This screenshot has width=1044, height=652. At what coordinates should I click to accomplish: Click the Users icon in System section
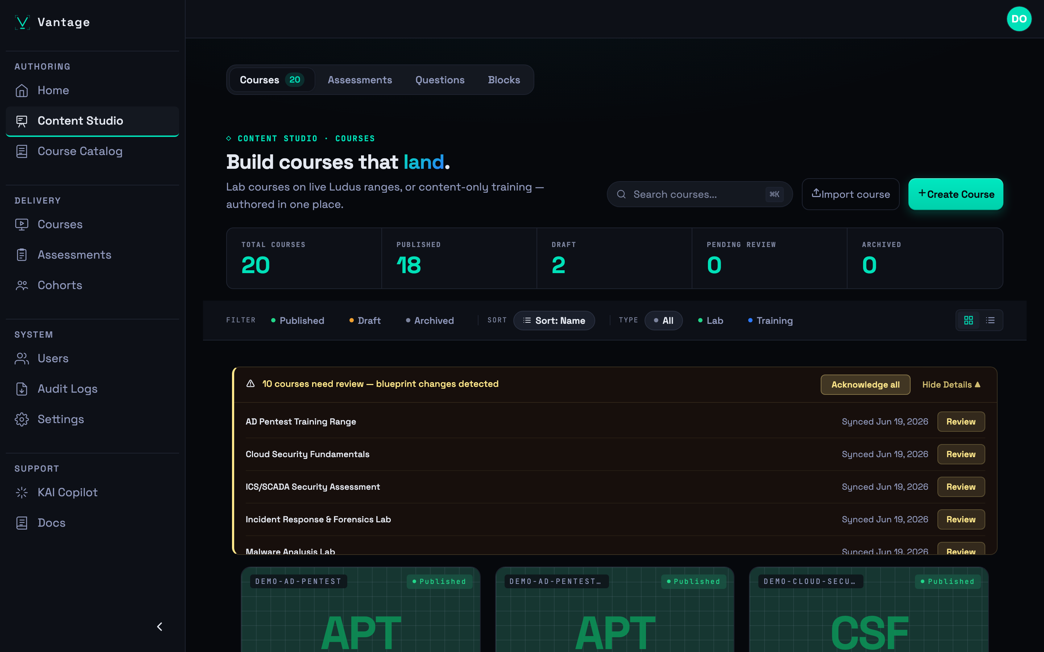22,359
